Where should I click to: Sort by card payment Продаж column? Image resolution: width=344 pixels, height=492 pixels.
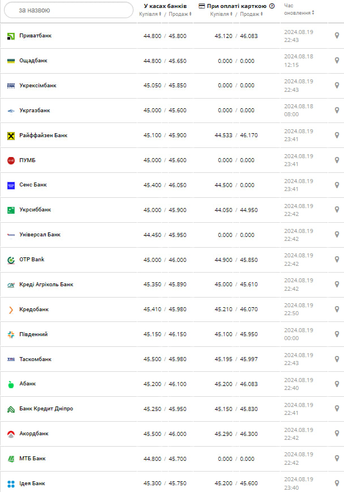251,14
